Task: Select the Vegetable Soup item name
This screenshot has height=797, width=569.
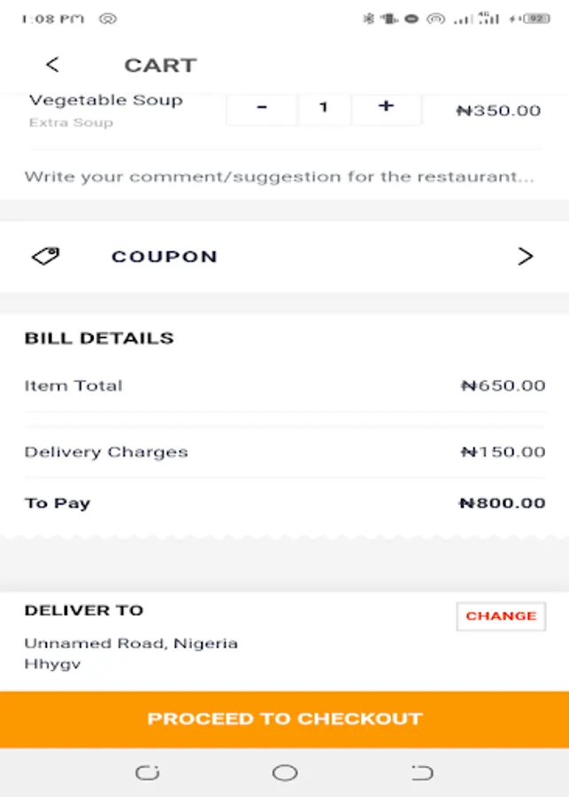Action: tap(105, 100)
